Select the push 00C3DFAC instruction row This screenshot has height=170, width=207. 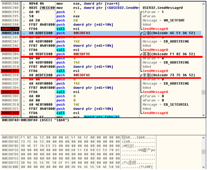pyautogui.click(x=101, y=75)
